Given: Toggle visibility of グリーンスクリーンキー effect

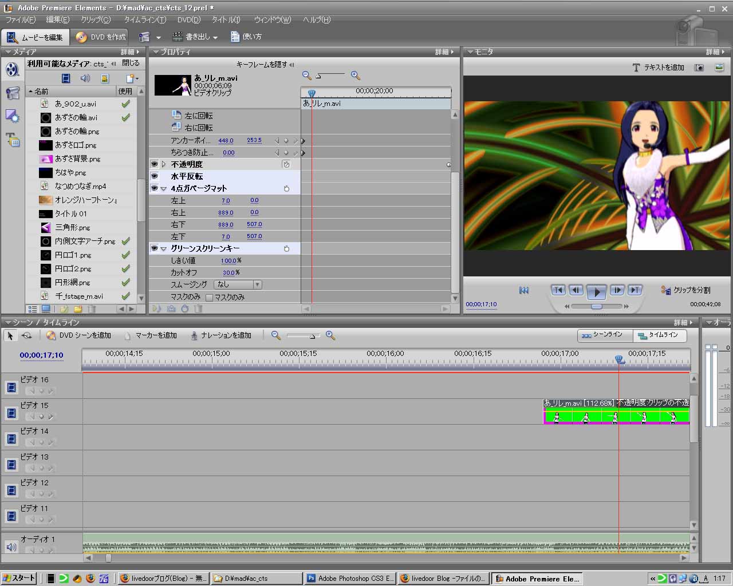Looking at the screenshot, I should pos(155,248).
